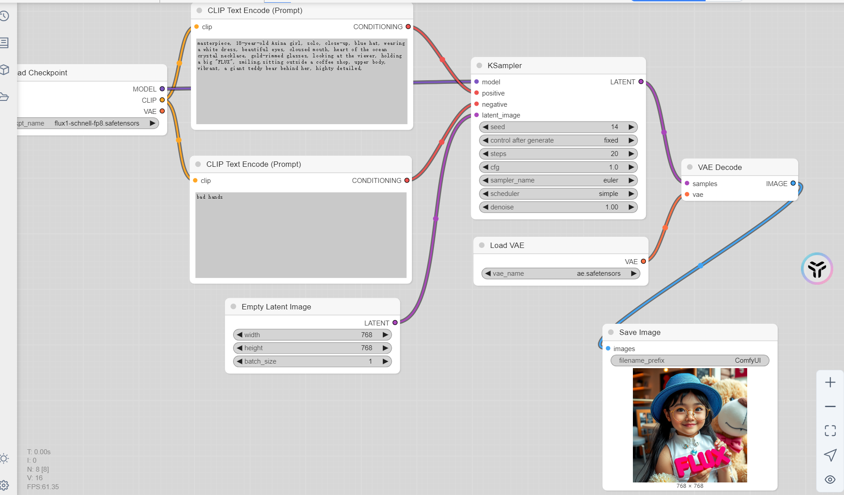The image size is (844, 495).
Task: Collapse the Empty Latent Image node dot
Action: tap(234, 307)
